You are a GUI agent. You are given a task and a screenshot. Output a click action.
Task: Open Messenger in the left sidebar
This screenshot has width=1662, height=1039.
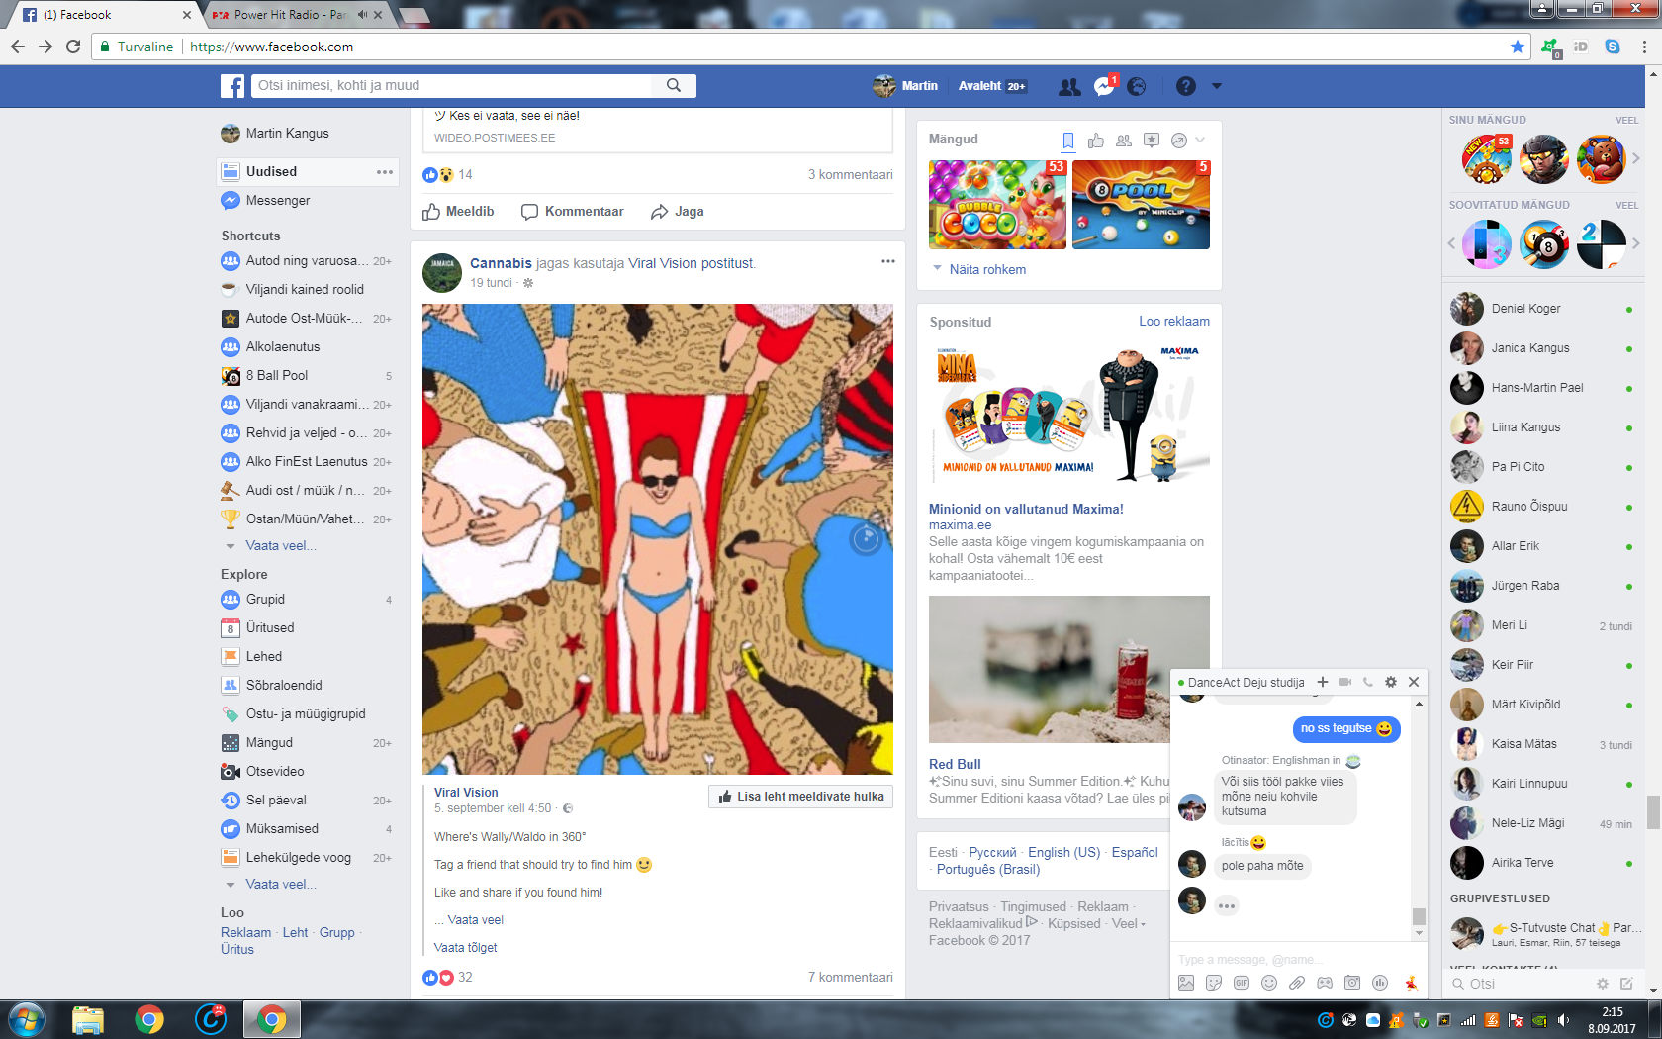[277, 201]
